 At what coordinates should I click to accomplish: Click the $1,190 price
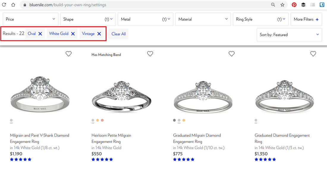16,154
